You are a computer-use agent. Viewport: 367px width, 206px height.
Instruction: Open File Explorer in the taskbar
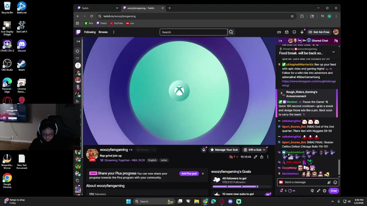pyautogui.click(x=197, y=201)
